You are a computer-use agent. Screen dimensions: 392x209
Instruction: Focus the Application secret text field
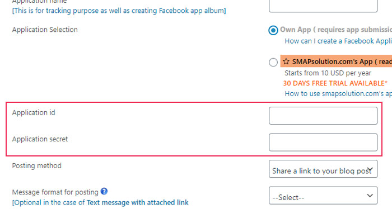pos(323,142)
